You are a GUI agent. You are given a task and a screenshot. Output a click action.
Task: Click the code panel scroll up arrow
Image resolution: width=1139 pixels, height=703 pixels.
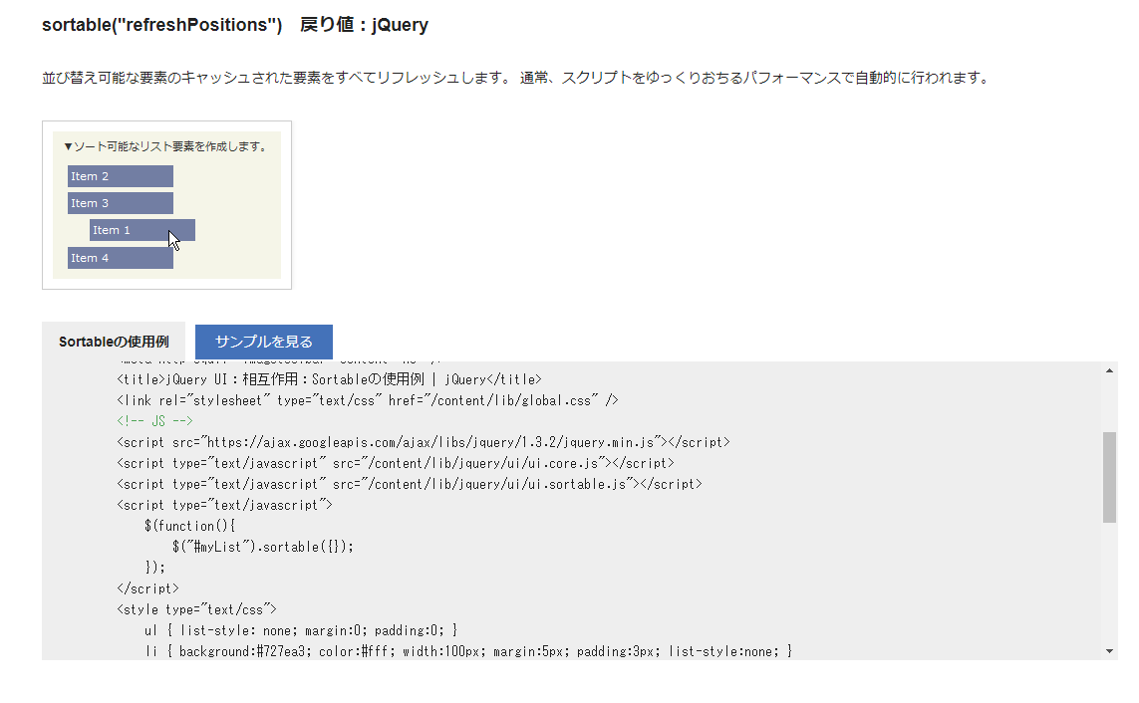[1109, 370]
